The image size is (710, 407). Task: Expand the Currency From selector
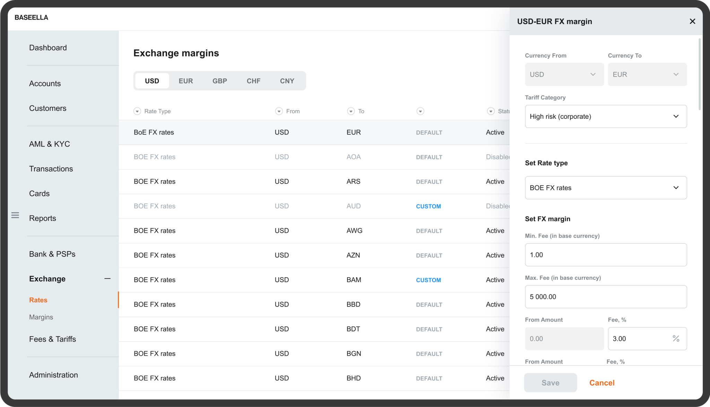(x=564, y=74)
